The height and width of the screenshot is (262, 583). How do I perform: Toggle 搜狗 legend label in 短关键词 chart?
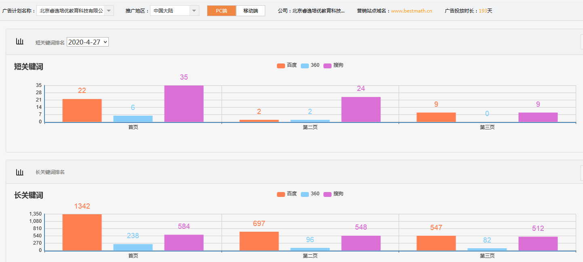[x=338, y=65]
